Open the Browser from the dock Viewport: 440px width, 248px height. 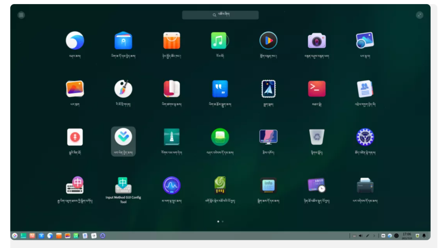pos(50,236)
